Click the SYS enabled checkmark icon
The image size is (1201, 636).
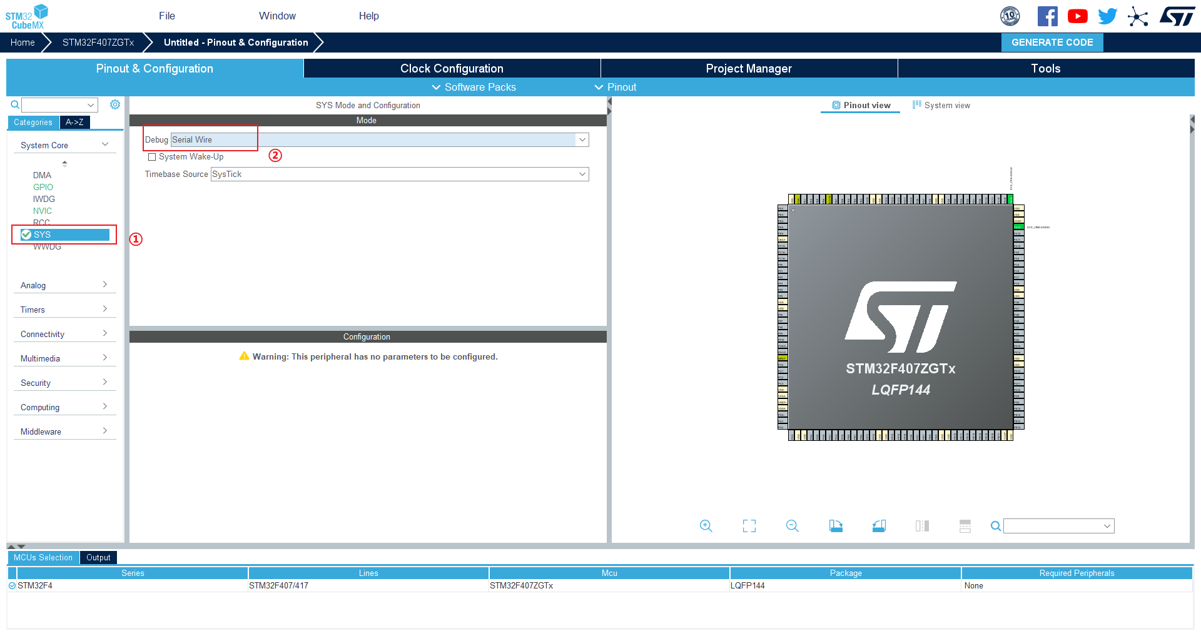point(26,235)
